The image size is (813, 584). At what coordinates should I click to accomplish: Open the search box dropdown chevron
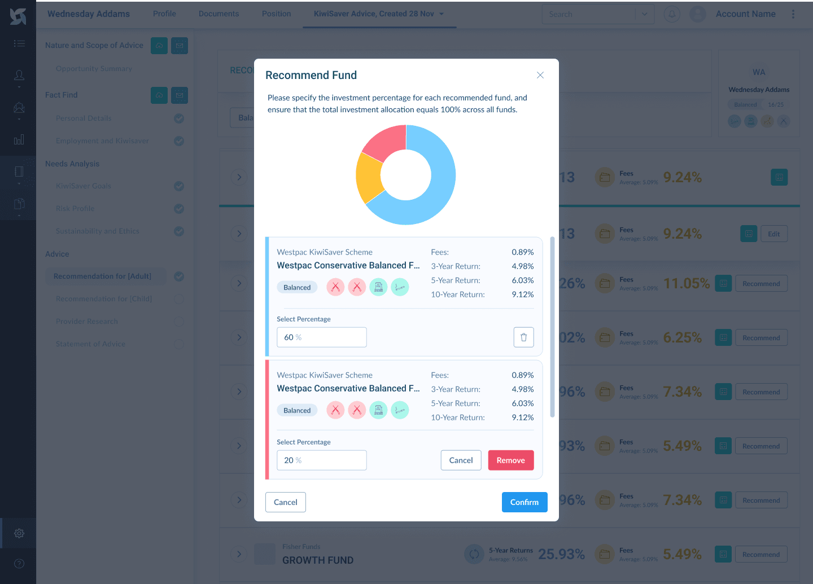(x=645, y=14)
